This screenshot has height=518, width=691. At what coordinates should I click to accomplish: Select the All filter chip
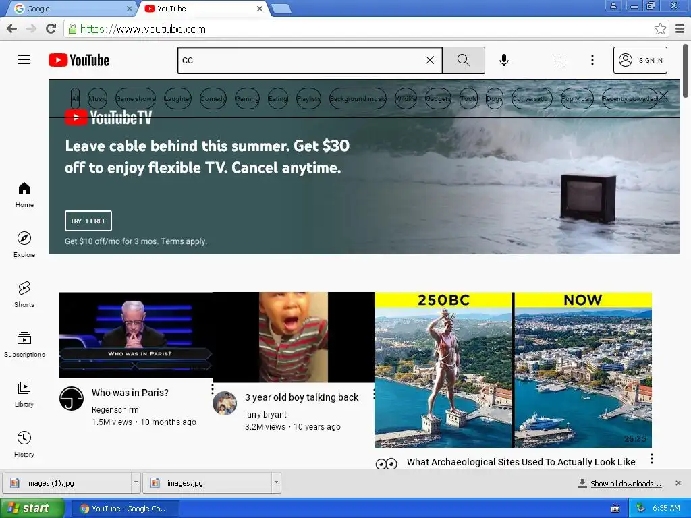[x=76, y=98]
